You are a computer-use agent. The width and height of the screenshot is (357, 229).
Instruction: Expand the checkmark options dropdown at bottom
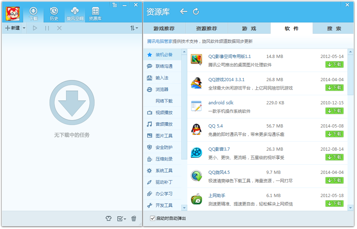pyautogui.click(x=125, y=219)
